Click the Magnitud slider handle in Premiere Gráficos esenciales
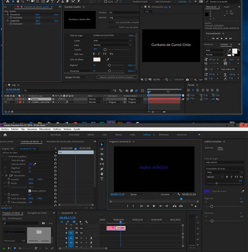This screenshot has width=248, height=252. point(212,206)
